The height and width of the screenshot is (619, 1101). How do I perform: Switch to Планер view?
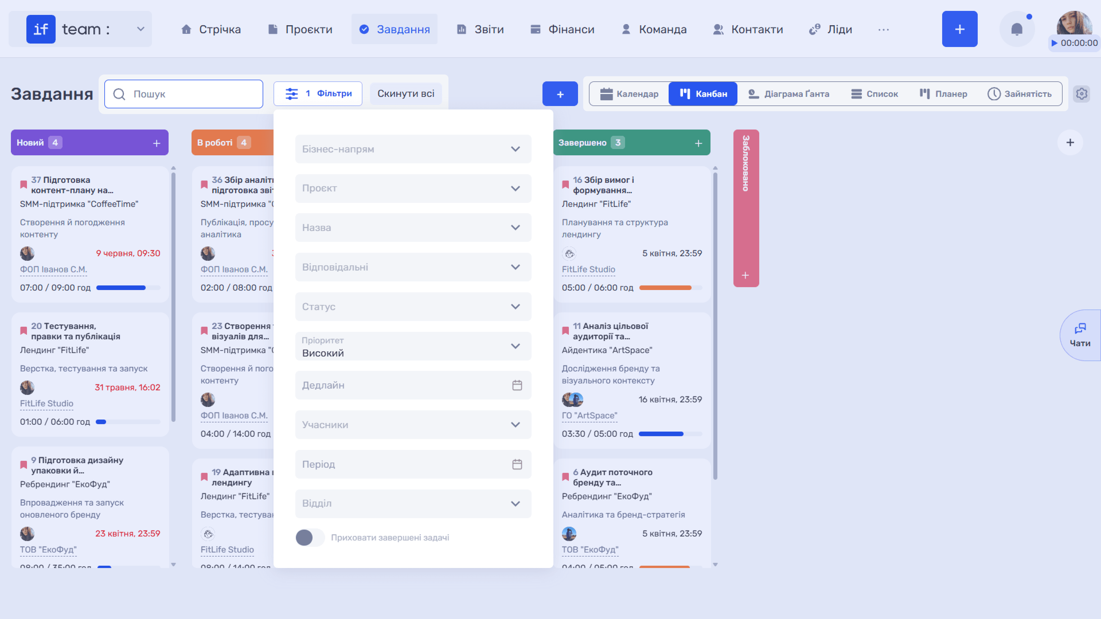[943, 93]
